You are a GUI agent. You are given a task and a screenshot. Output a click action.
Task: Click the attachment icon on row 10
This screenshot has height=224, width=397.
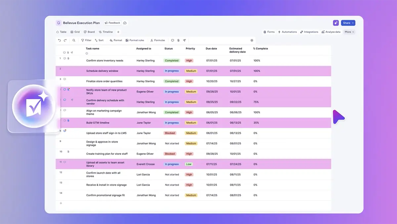pyautogui.click(x=68, y=152)
